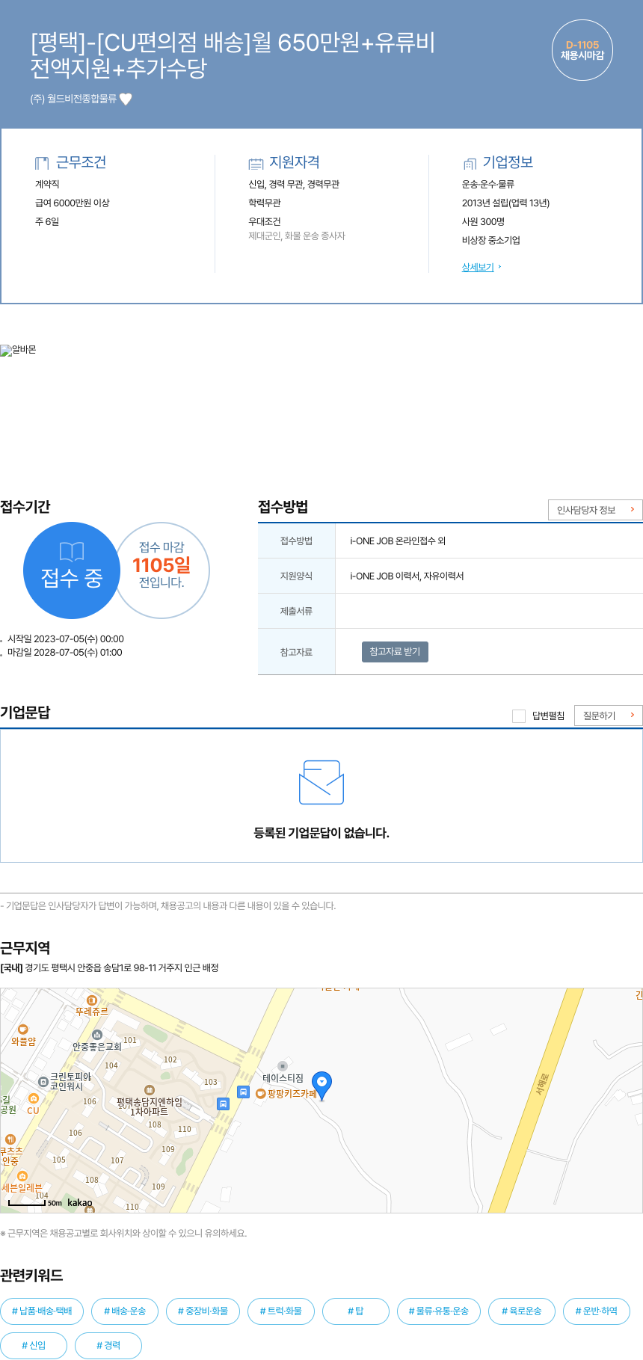The height and width of the screenshot is (1360, 643).
Task: Click the job posting title heading
Action: click(x=233, y=55)
